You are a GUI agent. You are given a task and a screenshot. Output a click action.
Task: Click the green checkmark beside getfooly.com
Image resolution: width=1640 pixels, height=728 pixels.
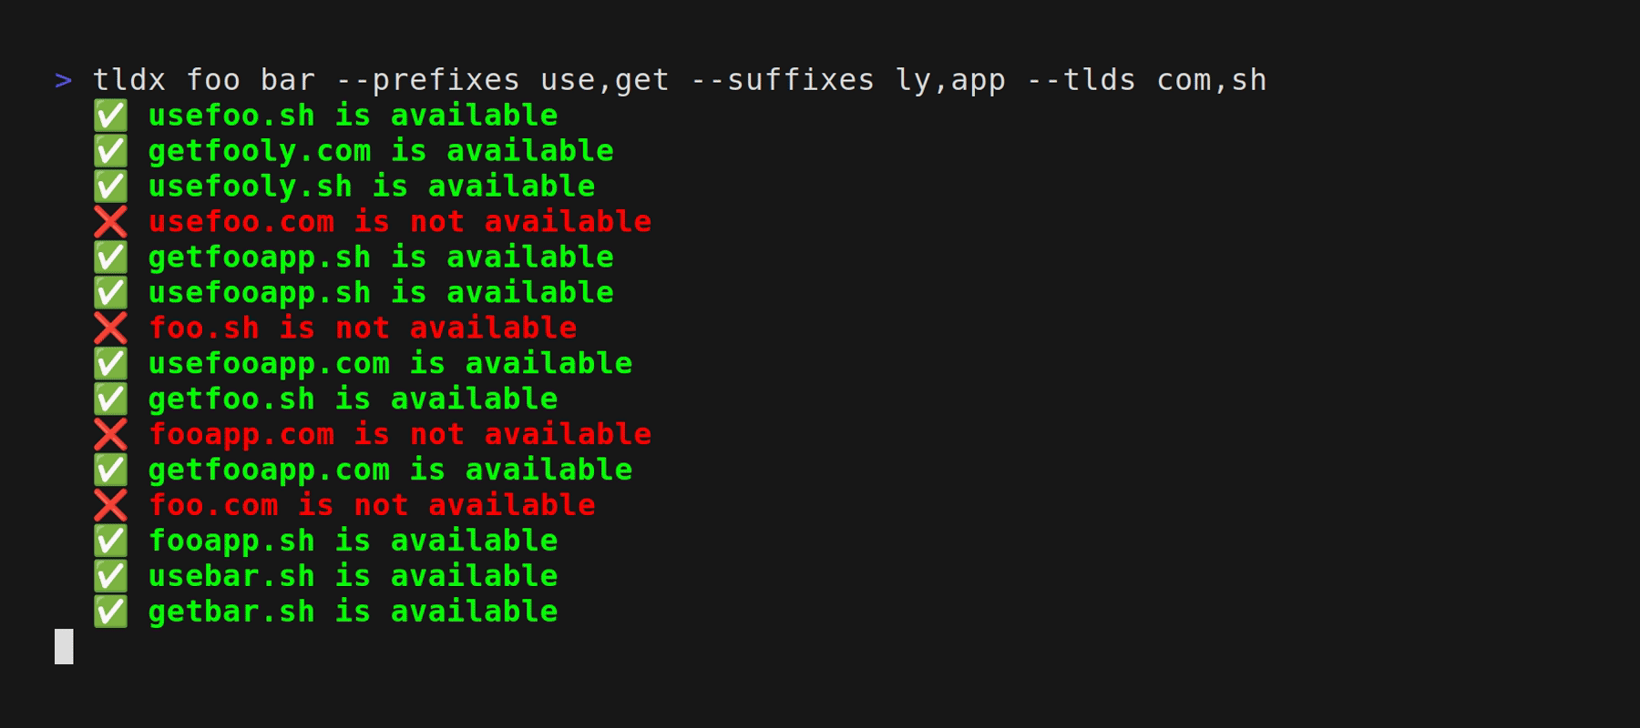pyautogui.click(x=110, y=151)
